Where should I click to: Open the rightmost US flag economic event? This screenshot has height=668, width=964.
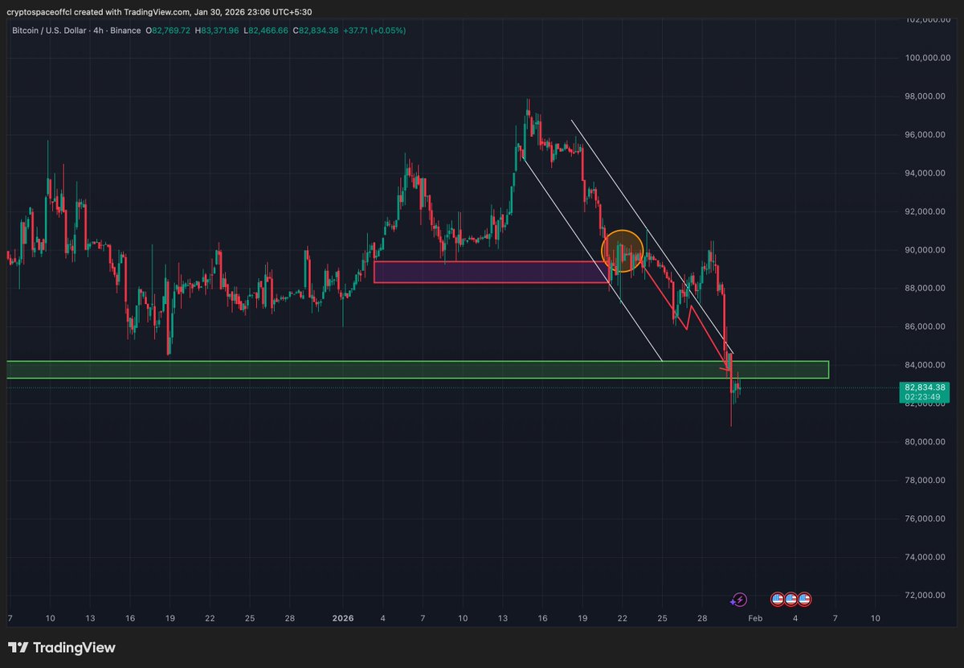click(804, 599)
